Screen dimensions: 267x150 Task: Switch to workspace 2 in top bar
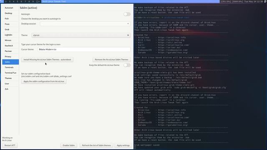click(x=6, y=1)
